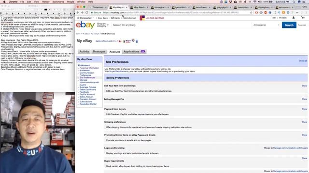Switch to the Timberland browser tab
The image size is (309, 173).
click(98, 7)
